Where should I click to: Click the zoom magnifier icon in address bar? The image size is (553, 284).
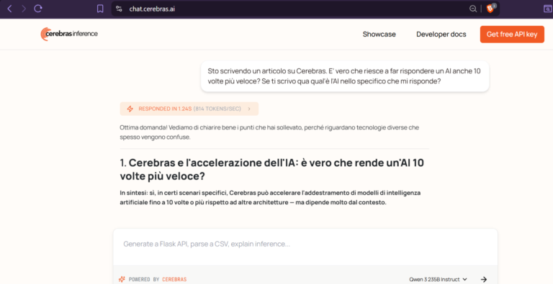(x=473, y=9)
